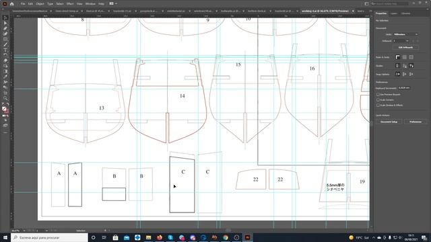
Task: Select the Rotate tool
Action: point(5,55)
